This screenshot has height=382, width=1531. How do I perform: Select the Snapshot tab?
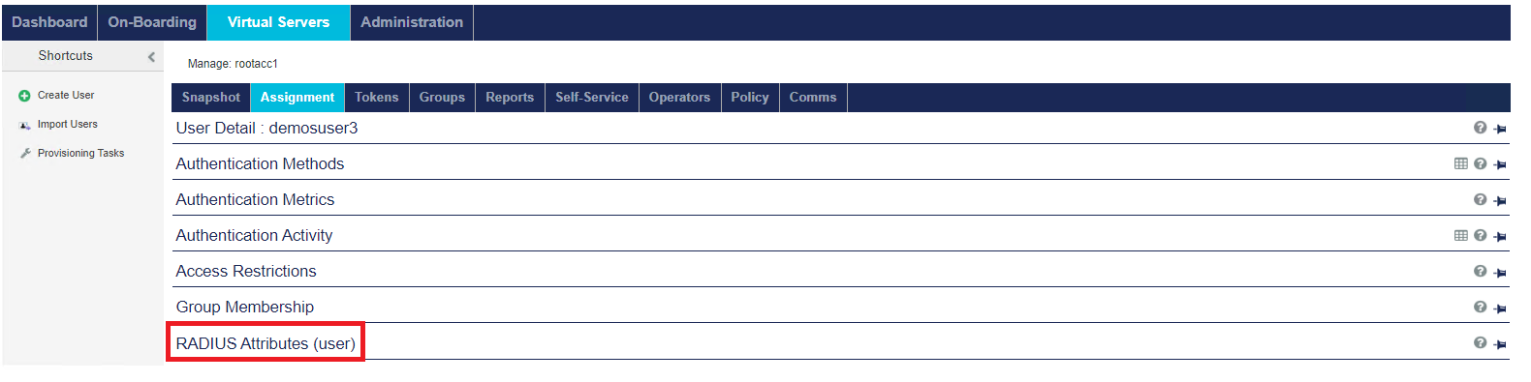tap(211, 98)
